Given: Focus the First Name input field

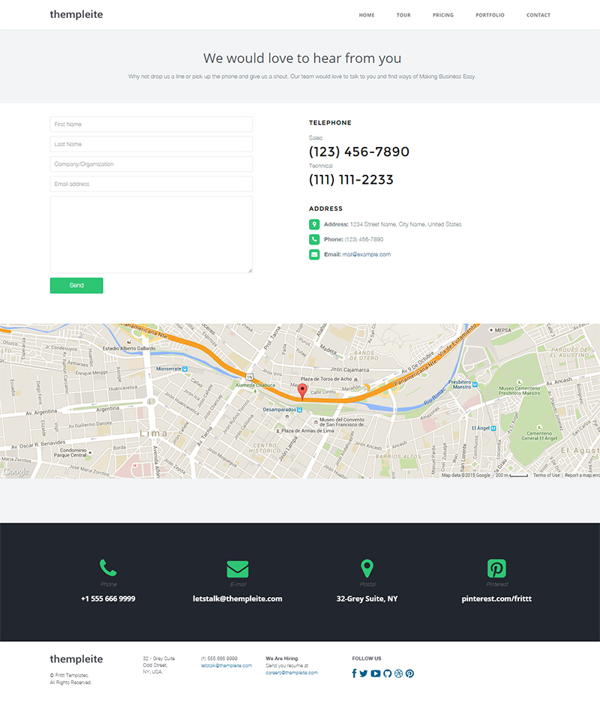Looking at the screenshot, I should [x=151, y=124].
